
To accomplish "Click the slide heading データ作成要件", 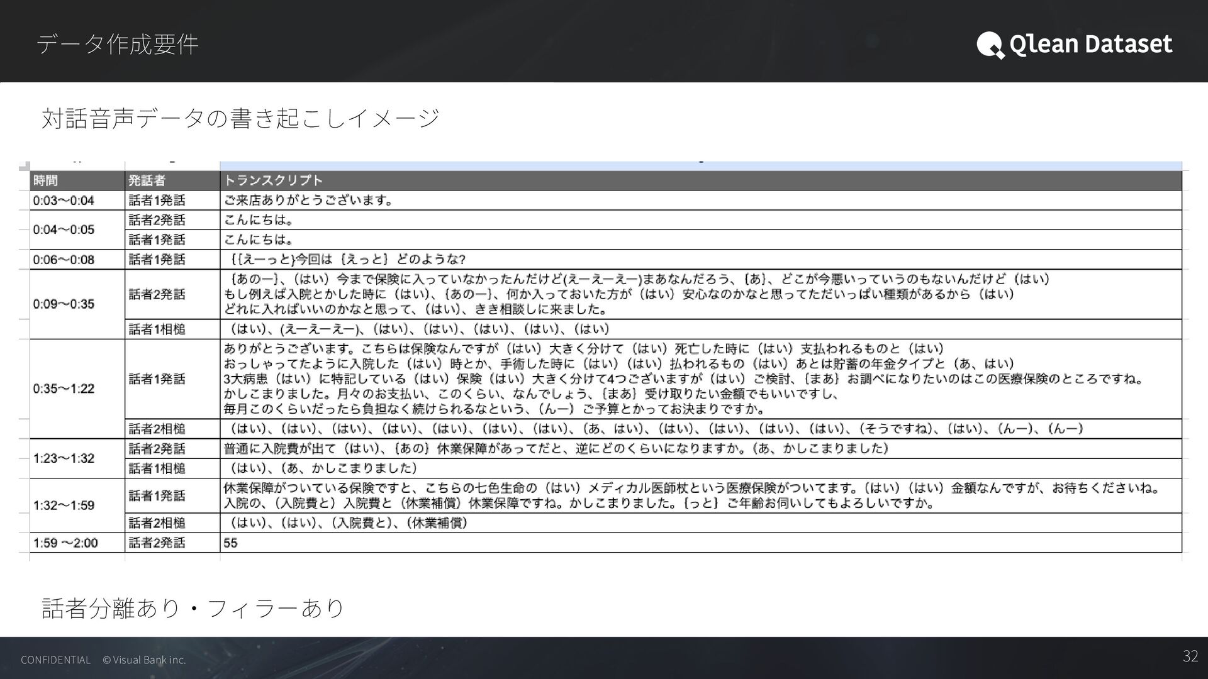I will [x=118, y=44].
